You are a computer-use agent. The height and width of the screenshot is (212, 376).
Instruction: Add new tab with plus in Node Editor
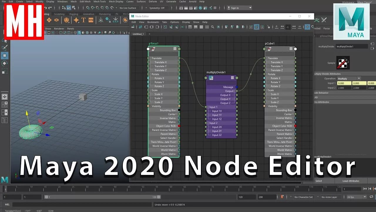[x=149, y=34]
